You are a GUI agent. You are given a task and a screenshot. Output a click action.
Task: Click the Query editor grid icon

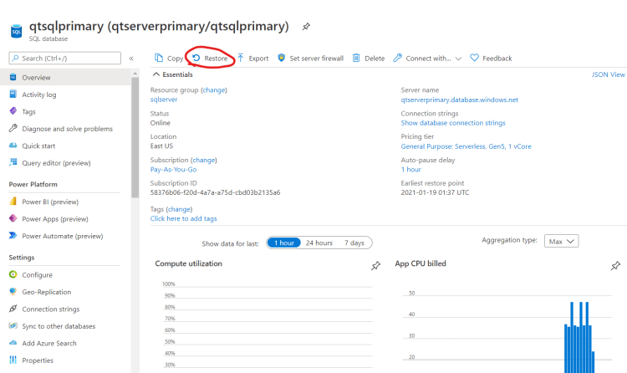click(x=13, y=162)
